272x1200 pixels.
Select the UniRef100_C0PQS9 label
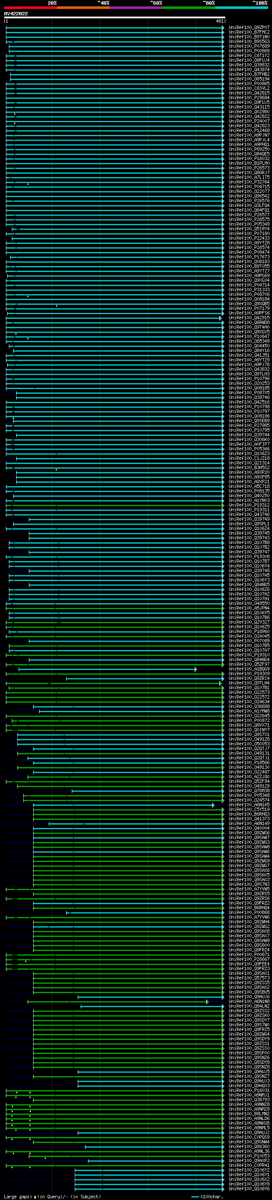[249, 1137]
